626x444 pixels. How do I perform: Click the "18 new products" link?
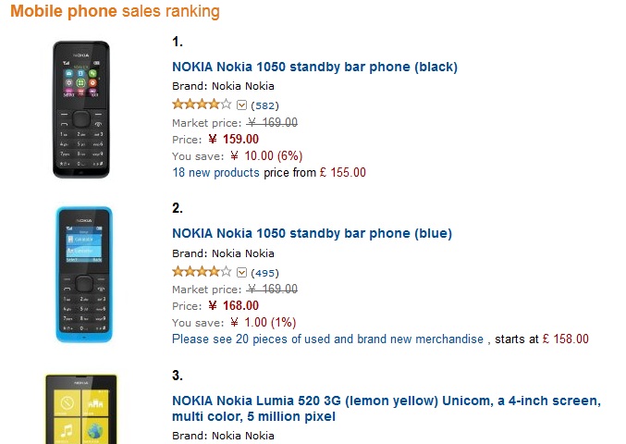[215, 172]
